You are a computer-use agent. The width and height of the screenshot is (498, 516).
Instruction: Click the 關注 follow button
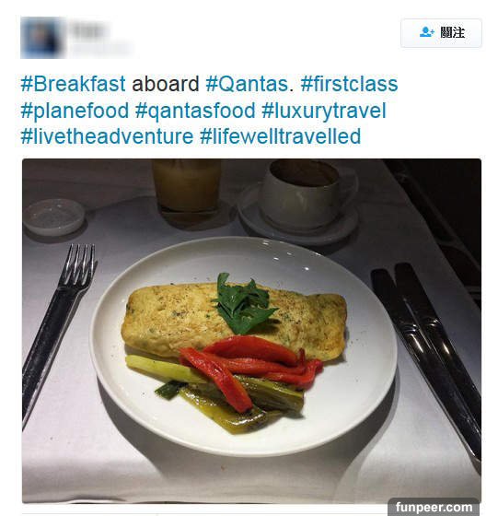point(441,33)
